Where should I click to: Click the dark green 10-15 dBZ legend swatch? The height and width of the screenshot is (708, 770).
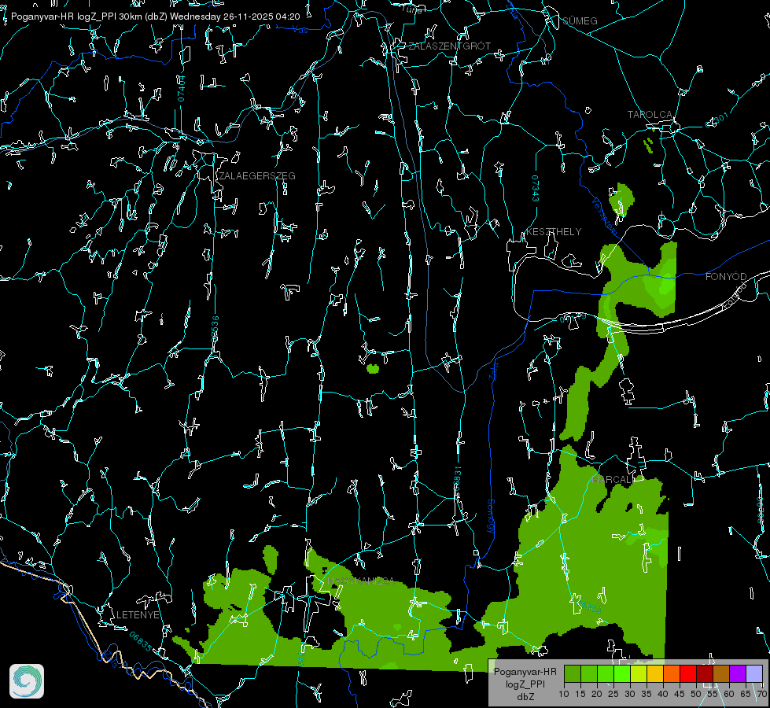pos(573,674)
